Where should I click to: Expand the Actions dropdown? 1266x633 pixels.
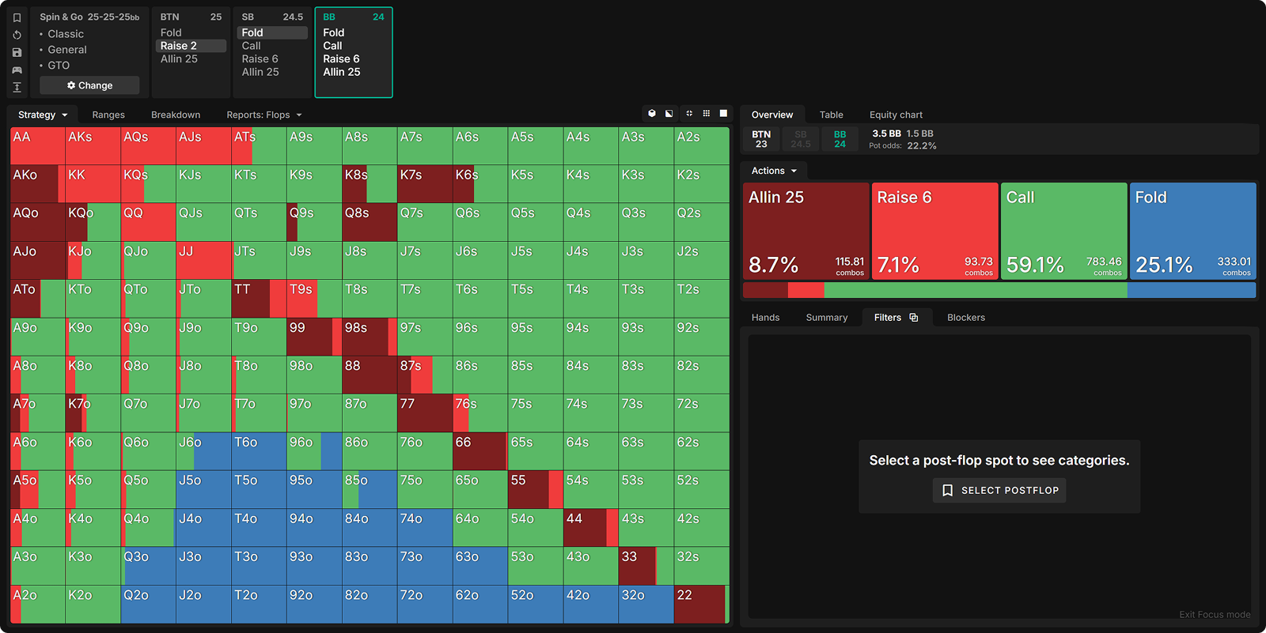point(774,171)
